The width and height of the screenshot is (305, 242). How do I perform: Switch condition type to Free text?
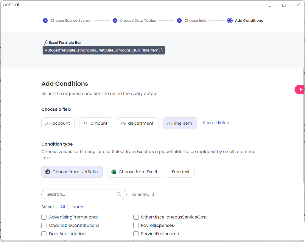pyautogui.click(x=180, y=172)
